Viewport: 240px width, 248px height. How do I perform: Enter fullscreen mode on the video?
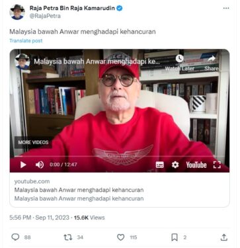[217, 165]
